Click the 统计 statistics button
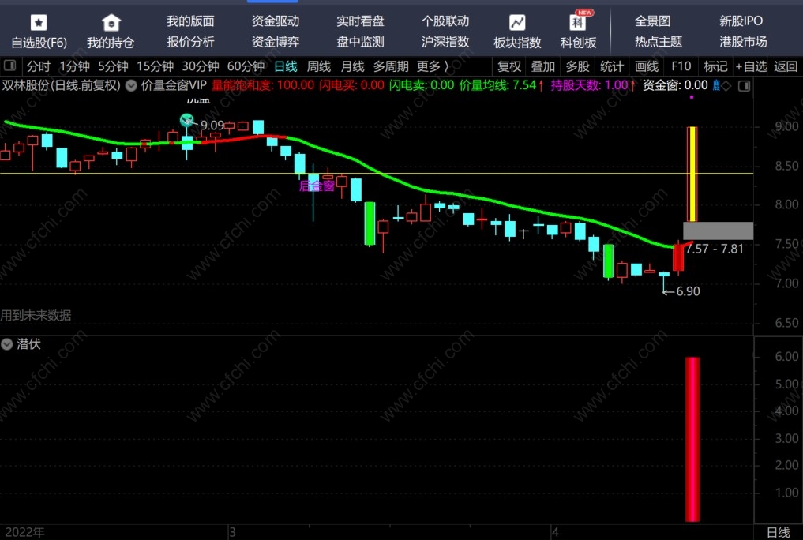The width and height of the screenshot is (803, 540). pos(612,66)
